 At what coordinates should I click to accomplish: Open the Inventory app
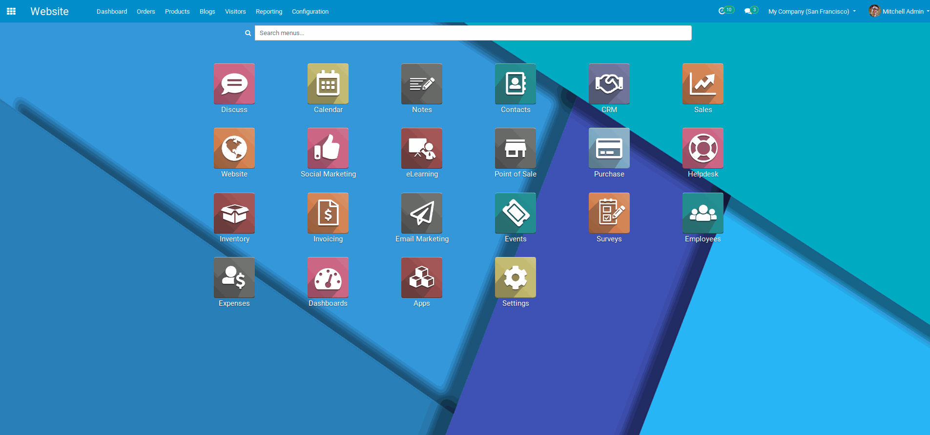[234, 213]
